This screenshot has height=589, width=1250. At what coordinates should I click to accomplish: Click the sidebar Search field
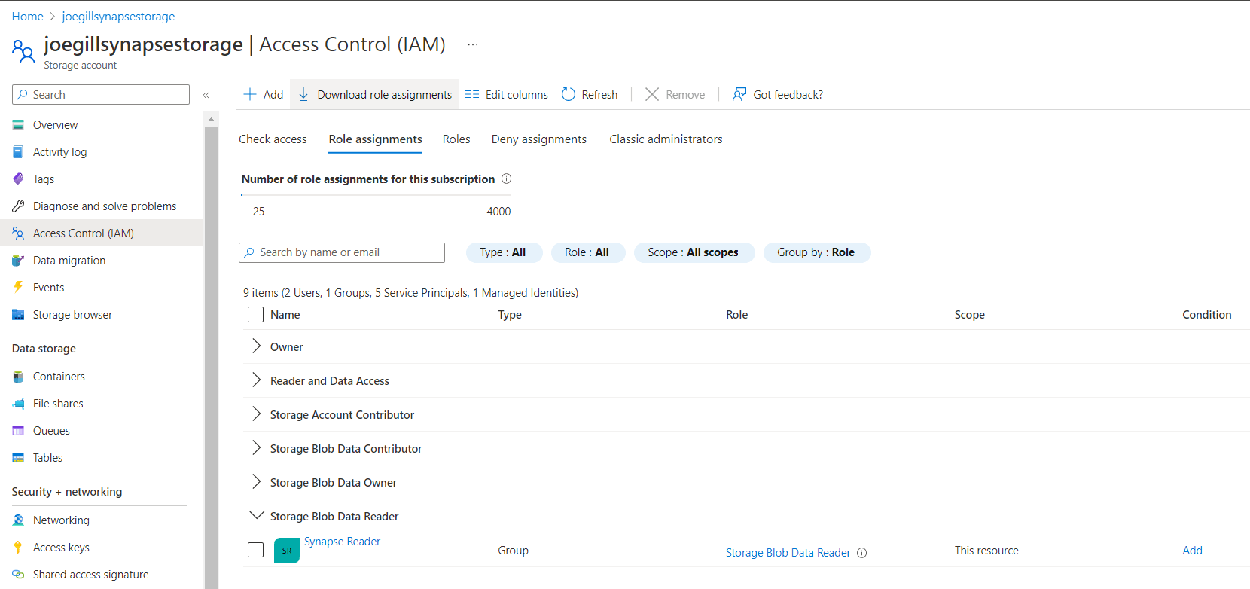101,95
